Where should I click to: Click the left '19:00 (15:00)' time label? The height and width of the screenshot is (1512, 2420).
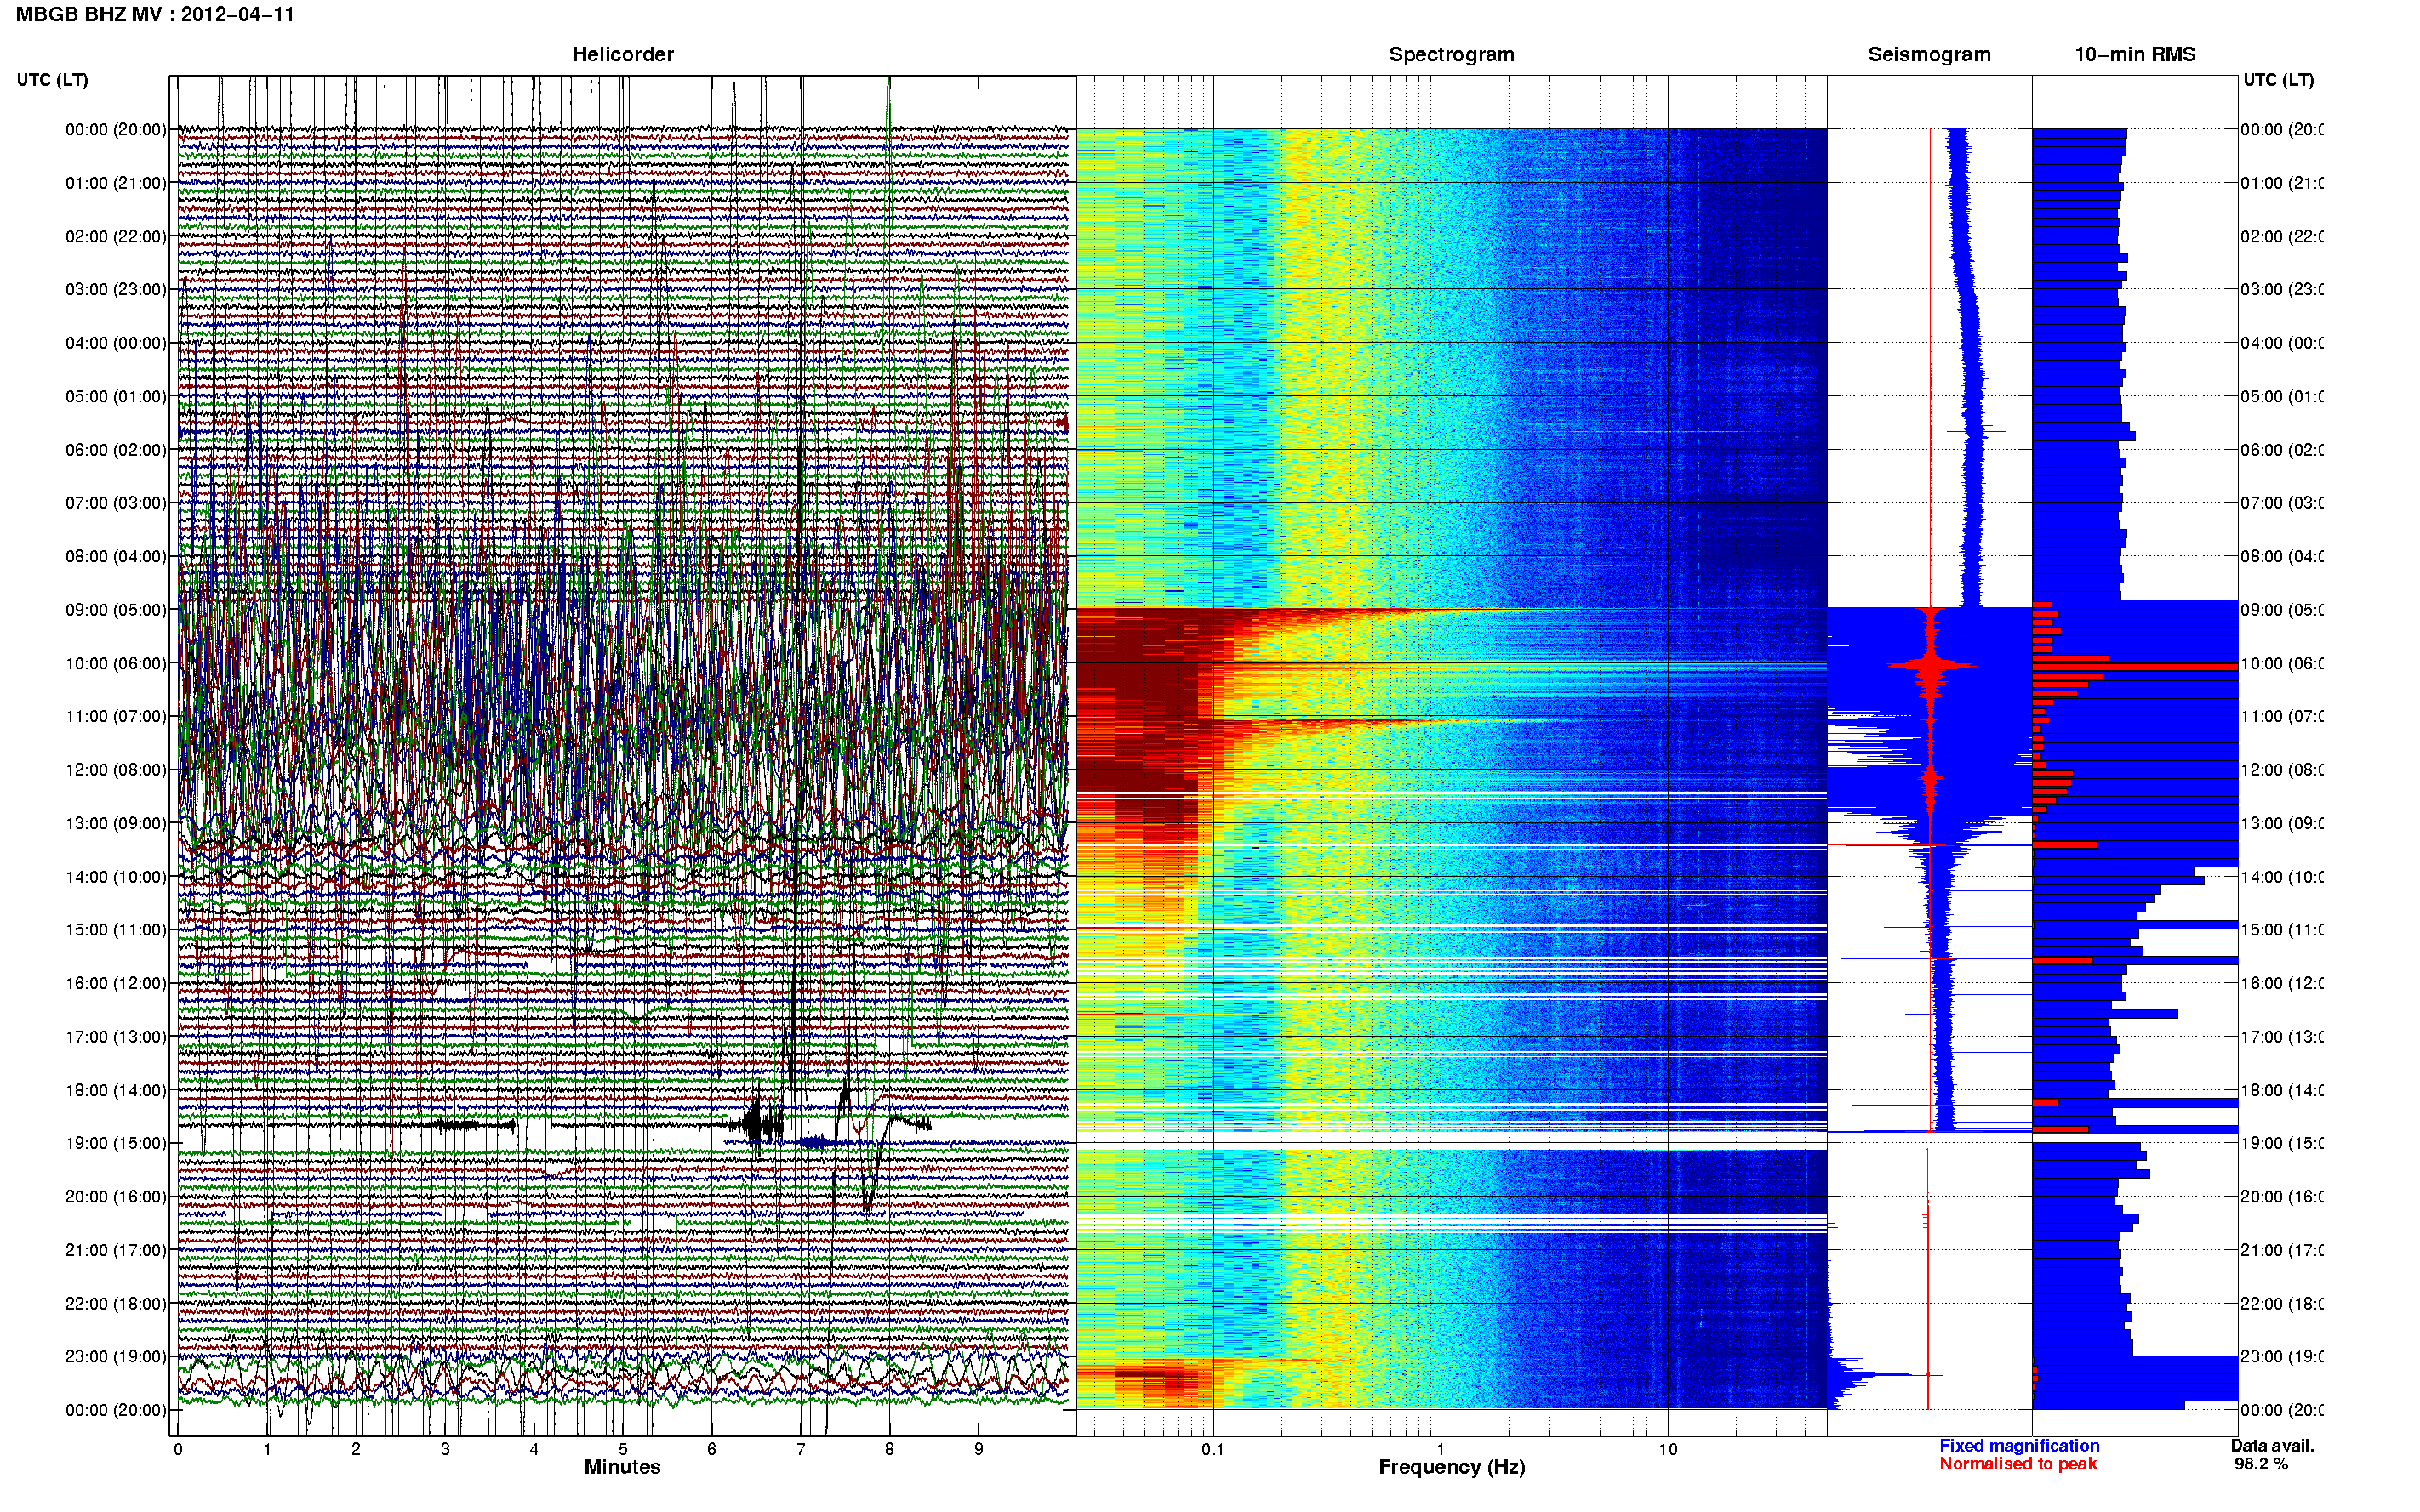click(116, 1144)
